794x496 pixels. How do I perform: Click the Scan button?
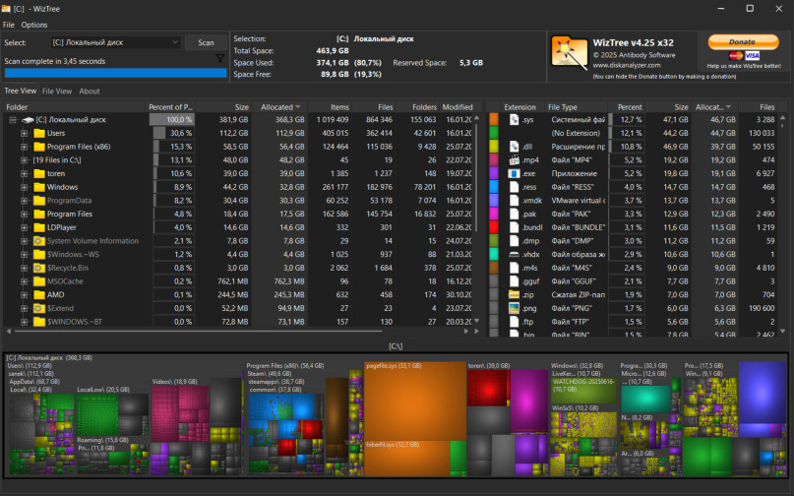click(206, 42)
